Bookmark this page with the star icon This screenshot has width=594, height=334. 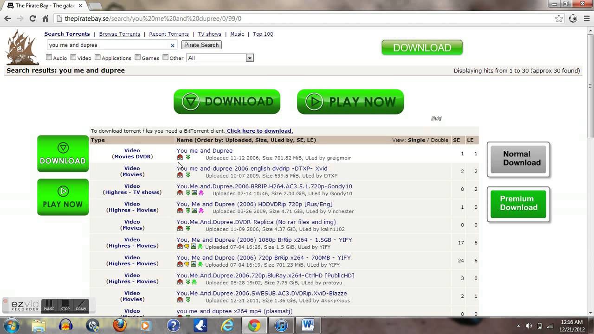[559, 19]
